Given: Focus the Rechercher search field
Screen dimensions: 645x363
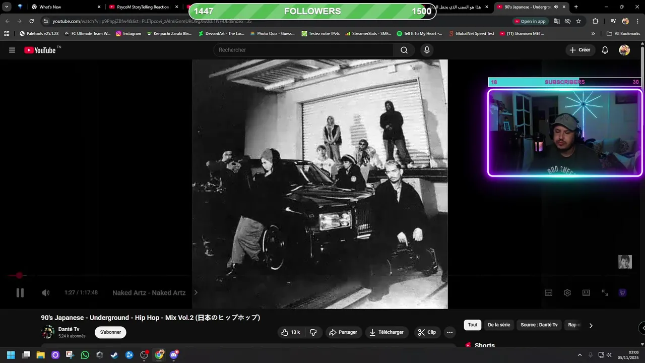Looking at the screenshot, I should click(303, 50).
